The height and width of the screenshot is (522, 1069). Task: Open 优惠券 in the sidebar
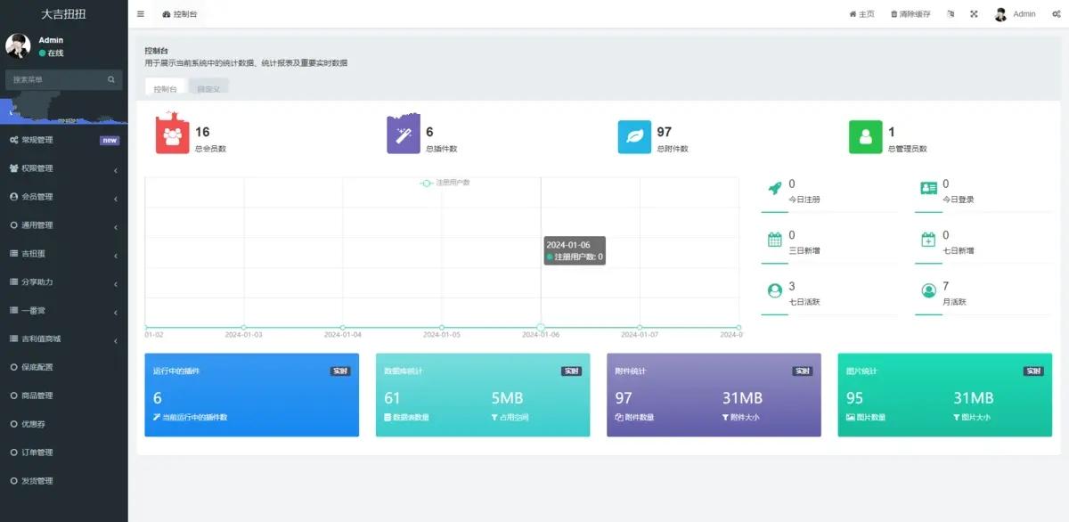pos(64,424)
